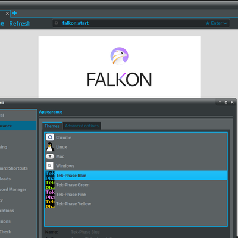
Task: Click the Chrome theme refresh icon
Action: point(50,137)
